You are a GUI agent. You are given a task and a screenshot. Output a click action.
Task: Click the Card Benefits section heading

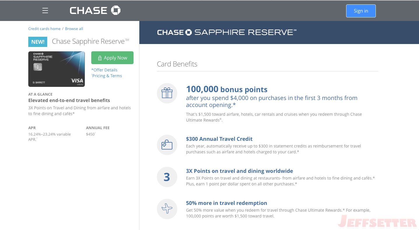[x=177, y=64]
